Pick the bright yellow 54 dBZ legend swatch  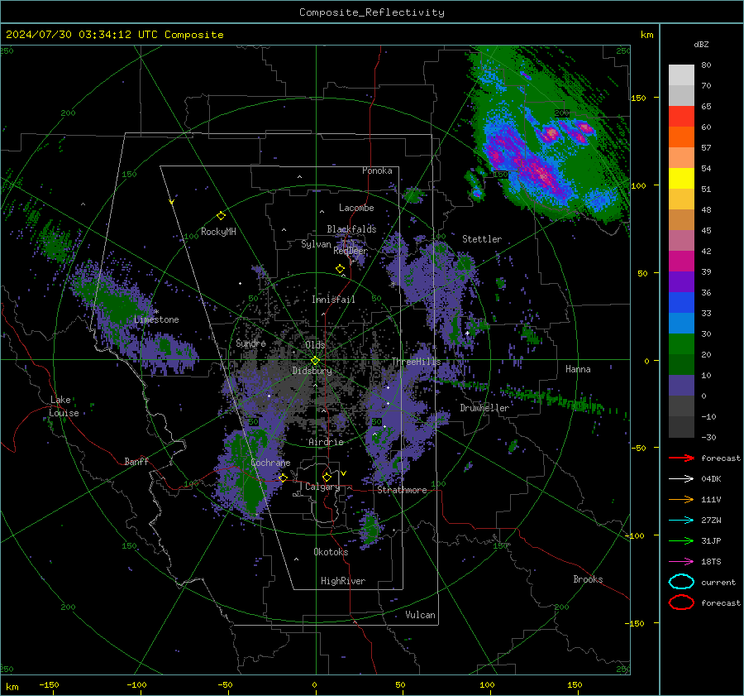[x=681, y=178]
